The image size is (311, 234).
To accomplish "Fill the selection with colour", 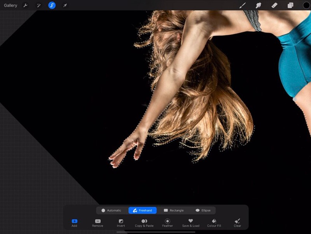I will (x=214, y=223).
